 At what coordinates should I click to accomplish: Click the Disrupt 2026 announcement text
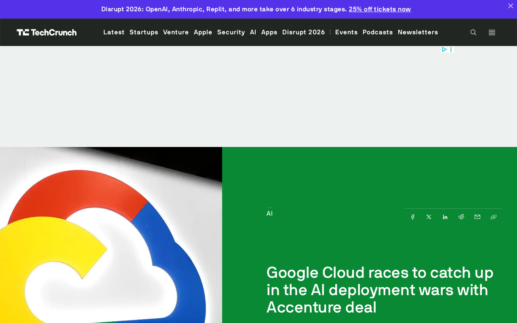pos(224,9)
